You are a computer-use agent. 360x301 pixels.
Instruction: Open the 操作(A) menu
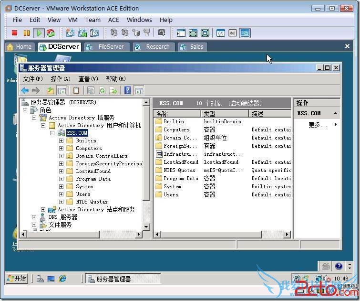tap(61, 79)
